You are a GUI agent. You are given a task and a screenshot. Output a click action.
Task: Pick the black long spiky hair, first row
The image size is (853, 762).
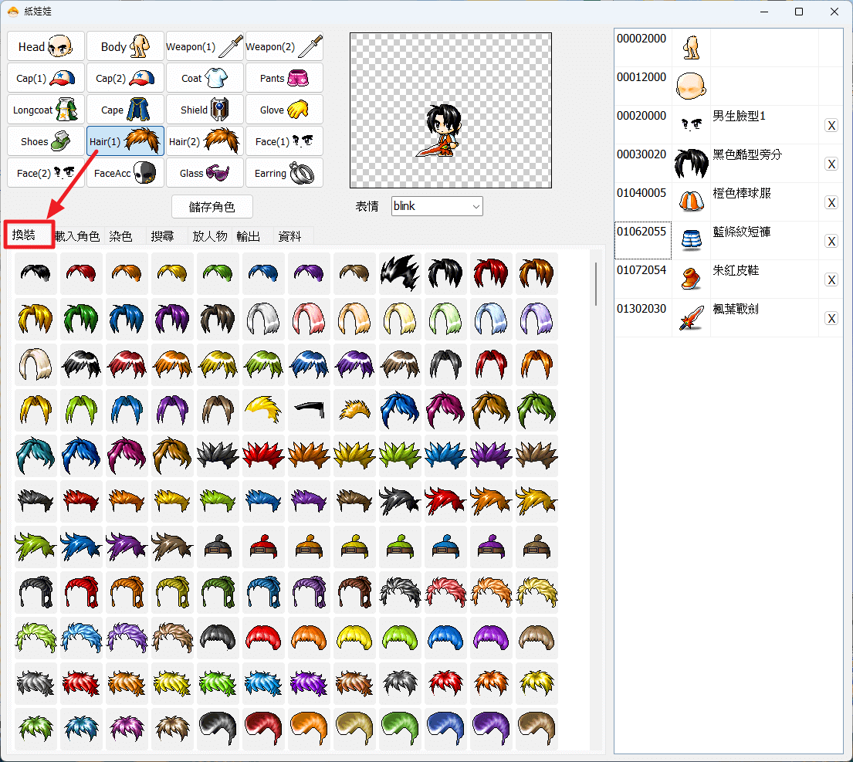400,273
